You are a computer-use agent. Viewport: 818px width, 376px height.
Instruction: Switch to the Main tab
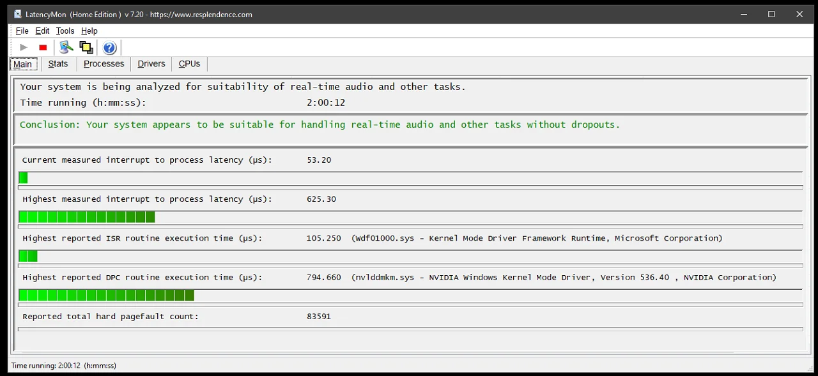[x=23, y=64]
